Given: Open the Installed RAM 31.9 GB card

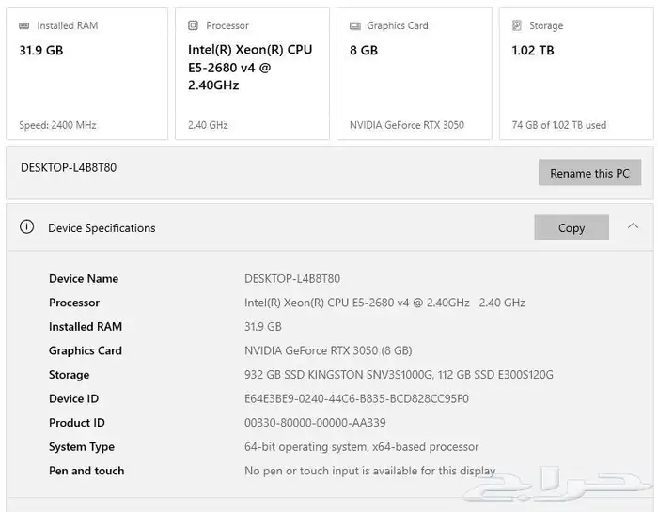Looking at the screenshot, I should pos(86,73).
